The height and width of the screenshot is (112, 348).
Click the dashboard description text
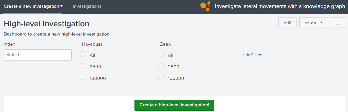pyautogui.click(x=57, y=34)
